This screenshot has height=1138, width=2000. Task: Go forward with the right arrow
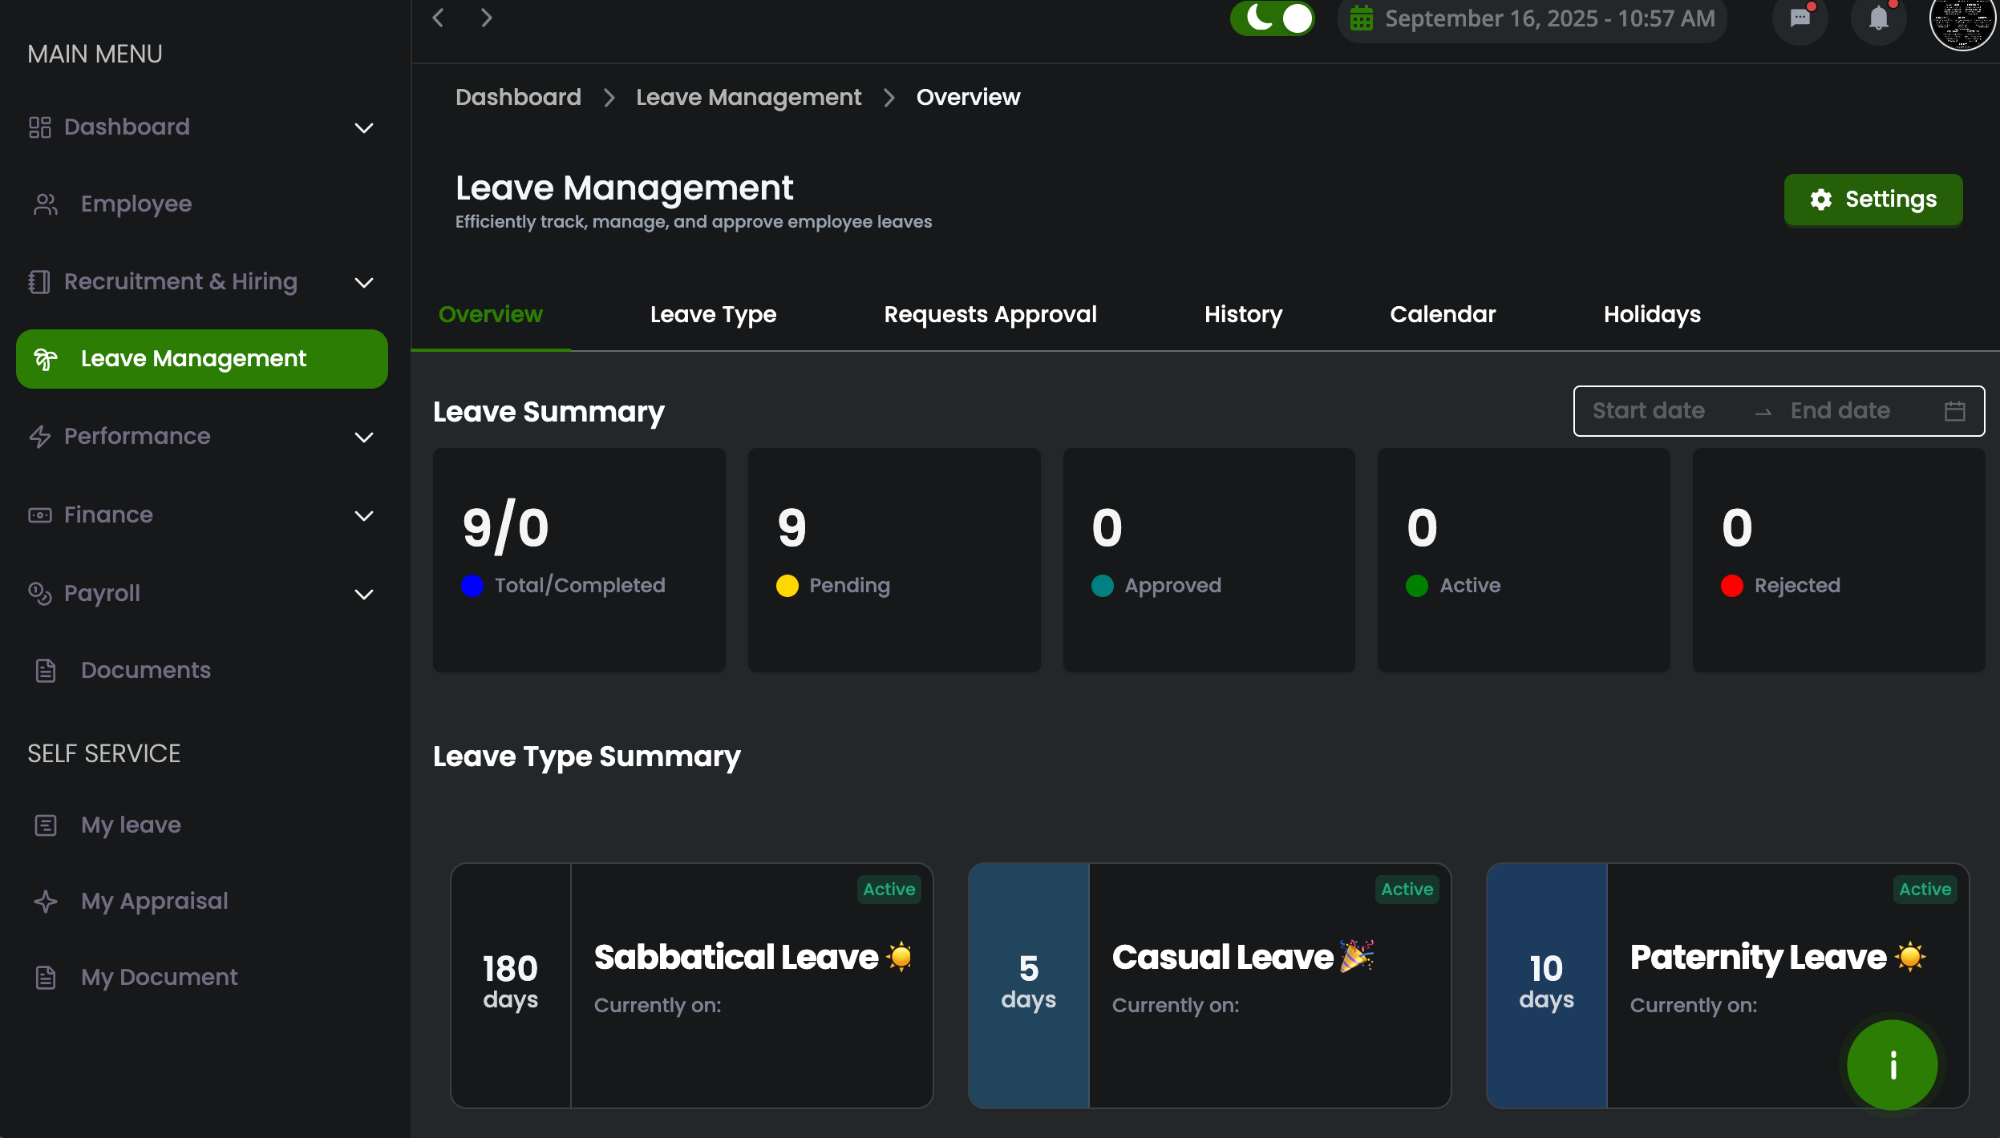point(486,18)
